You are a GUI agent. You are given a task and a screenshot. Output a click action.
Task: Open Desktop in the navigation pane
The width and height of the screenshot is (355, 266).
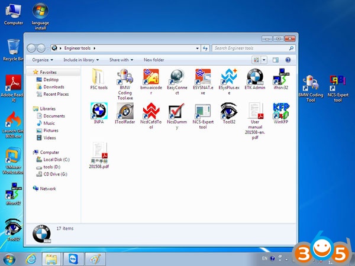tap(51, 80)
